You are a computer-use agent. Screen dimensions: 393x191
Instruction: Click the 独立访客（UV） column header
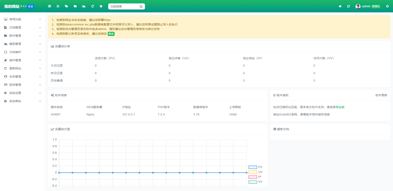[x=179, y=58]
